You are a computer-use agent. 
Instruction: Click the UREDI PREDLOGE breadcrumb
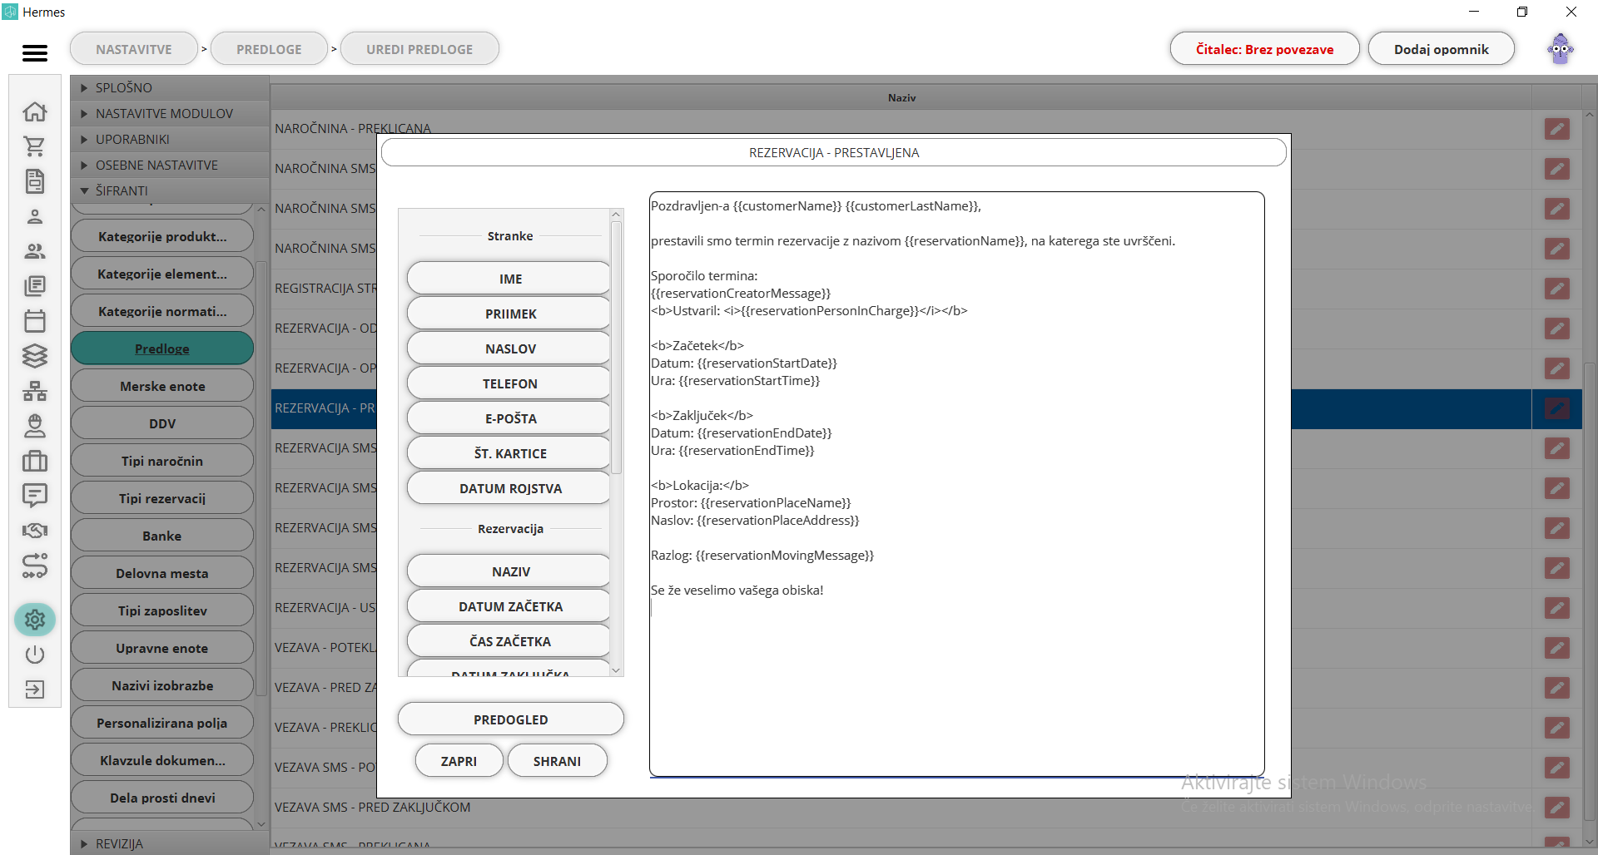tap(419, 49)
